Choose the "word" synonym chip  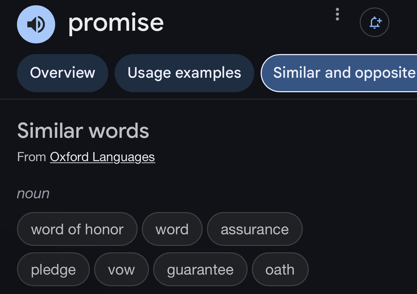click(172, 229)
